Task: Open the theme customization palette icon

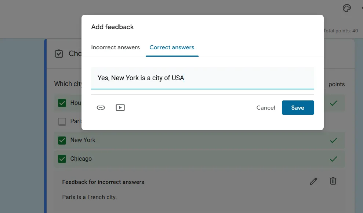Action: tap(346, 8)
